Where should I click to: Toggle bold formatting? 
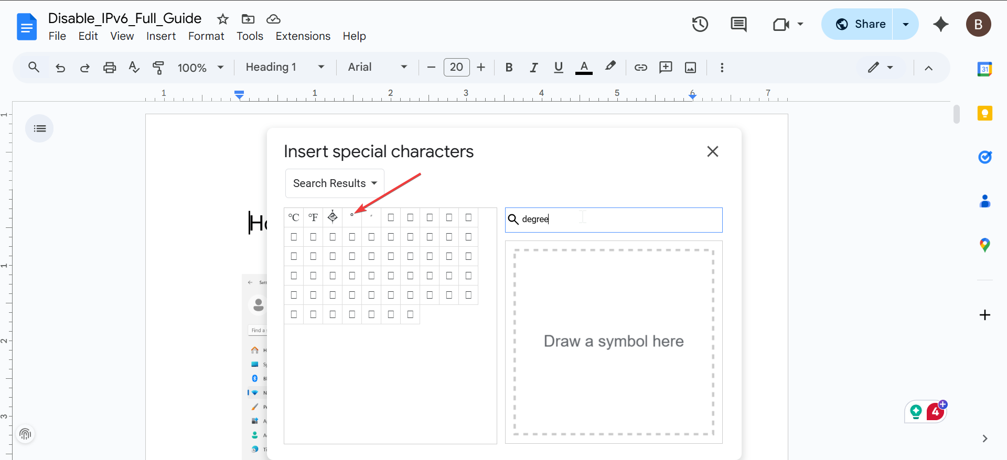(x=508, y=68)
